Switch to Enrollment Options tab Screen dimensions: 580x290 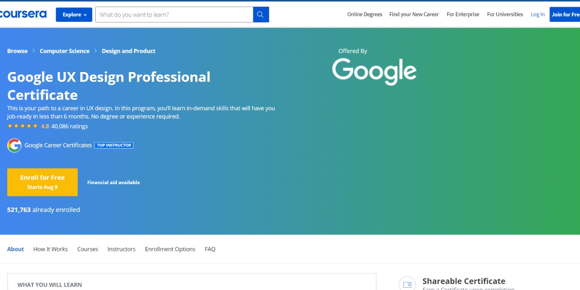170,249
